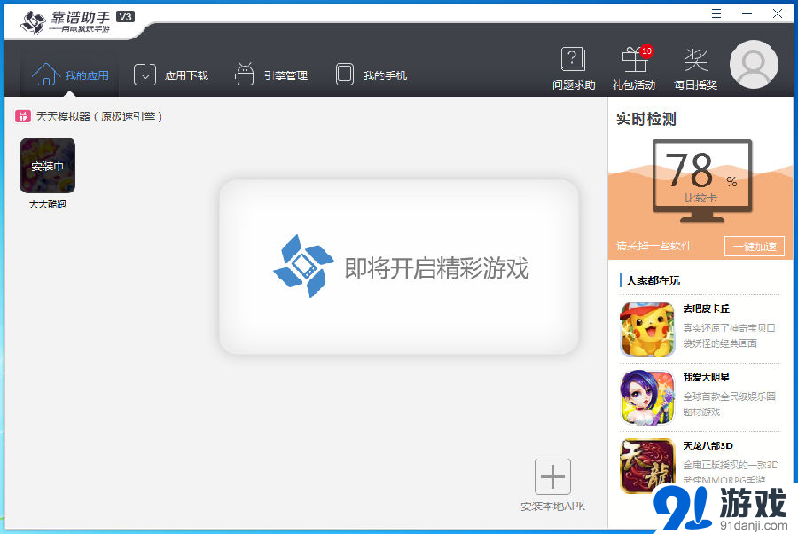This screenshot has width=798, height=534.
Task: Click the 问题求助 help icon
Action: (x=573, y=59)
